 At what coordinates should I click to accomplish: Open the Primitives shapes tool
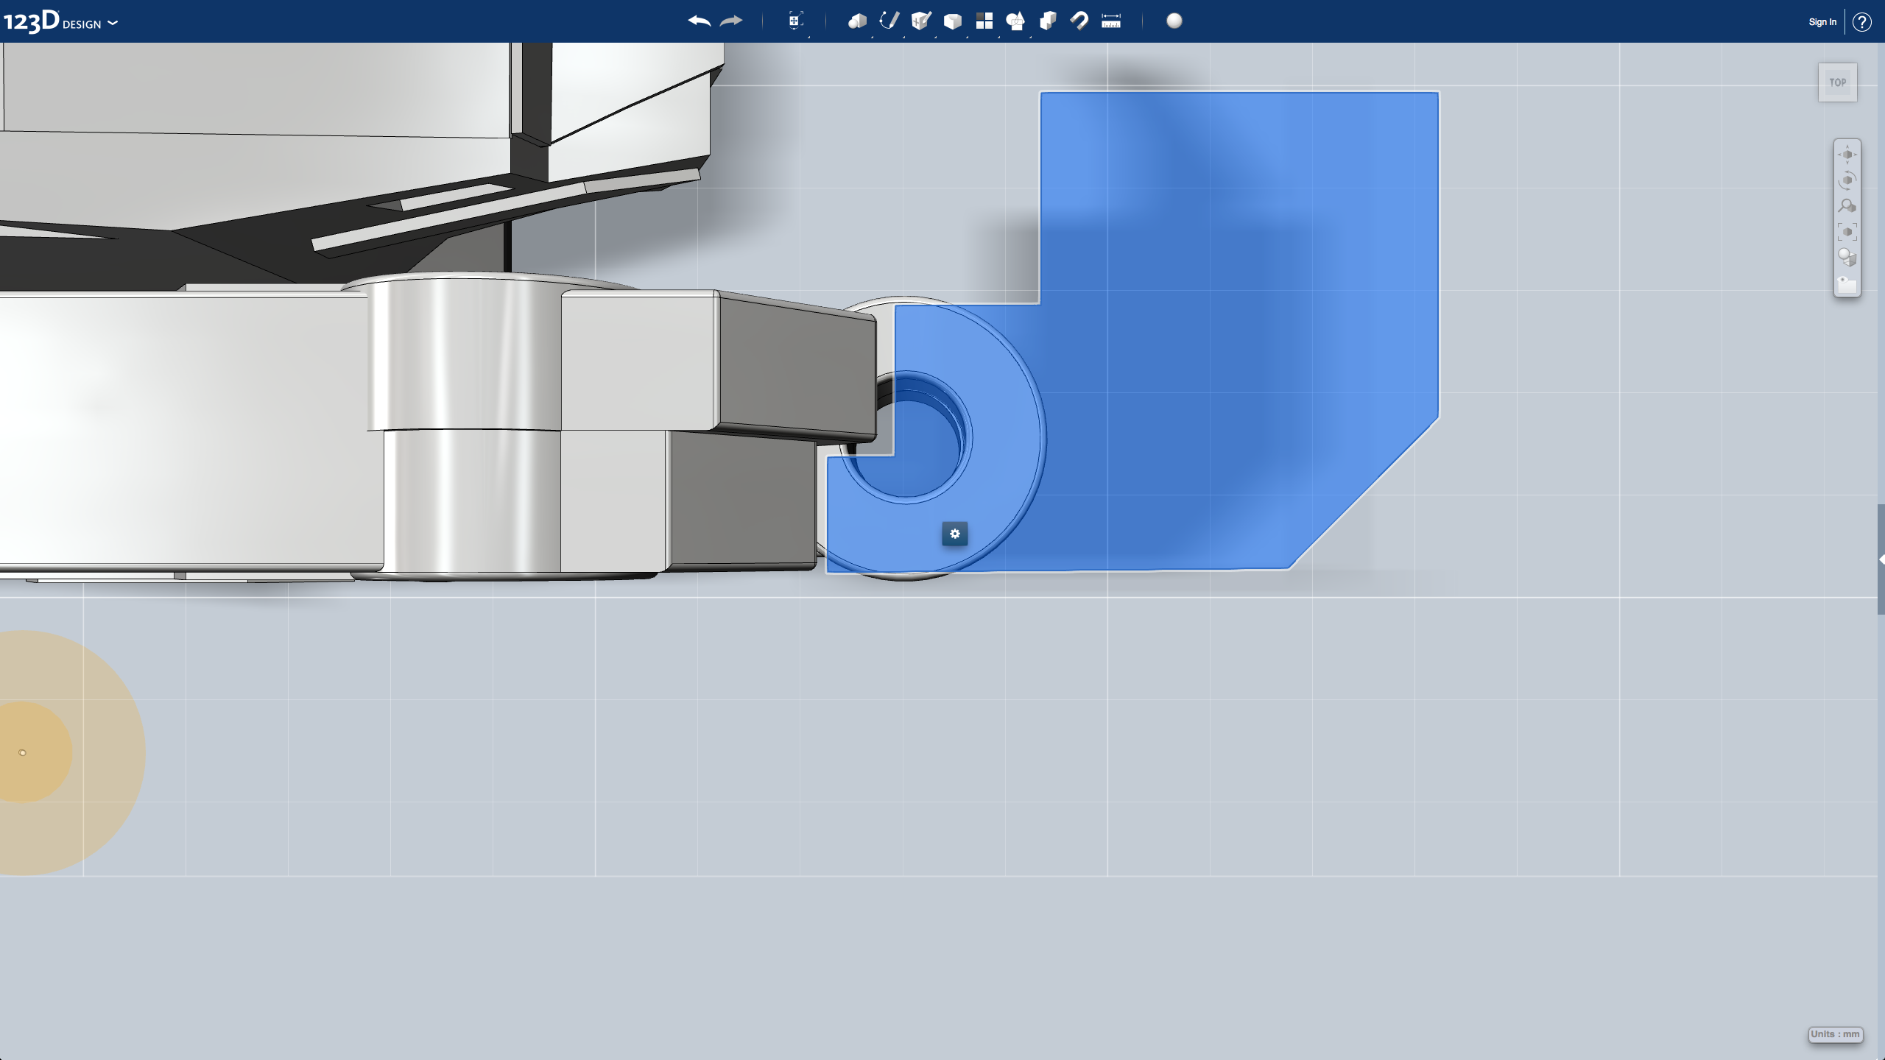pyautogui.click(x=856, y=21)
